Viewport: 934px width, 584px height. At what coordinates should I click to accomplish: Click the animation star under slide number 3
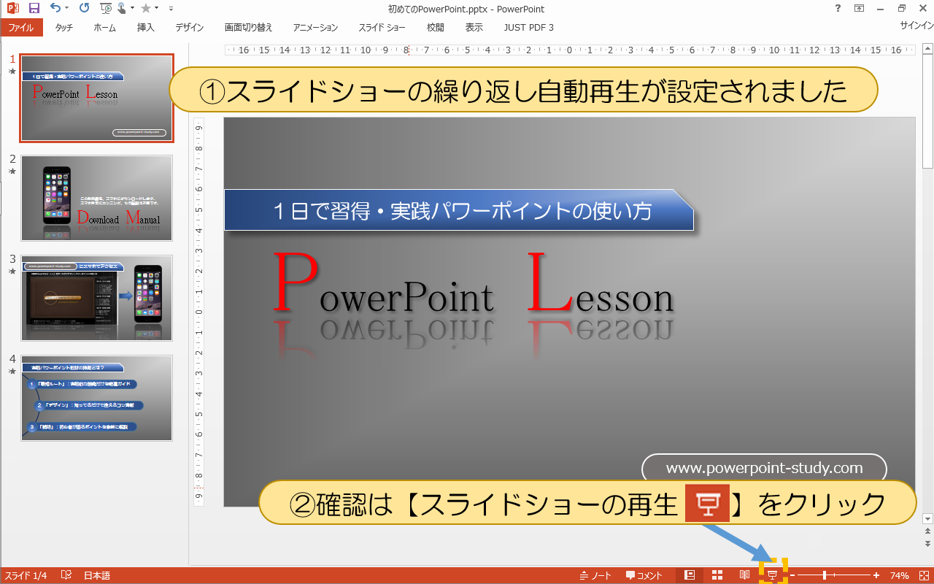coord(12,272)
